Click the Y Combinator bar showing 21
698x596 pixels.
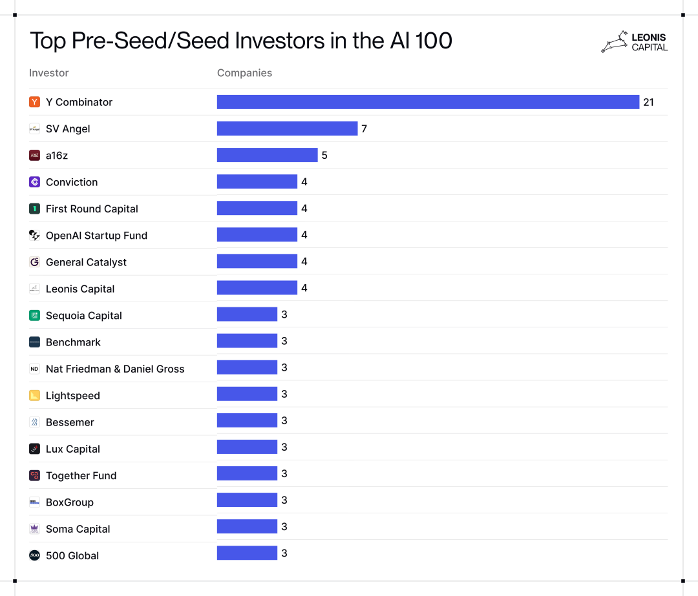(428, 102)
